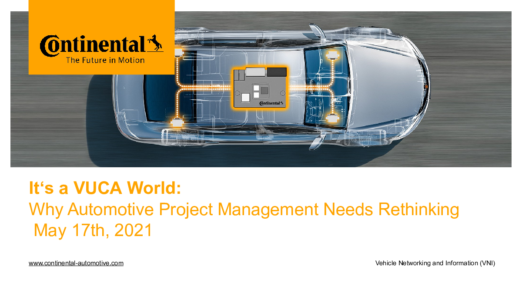Select the title text "It's a VUCA World:"

(104, 189)
